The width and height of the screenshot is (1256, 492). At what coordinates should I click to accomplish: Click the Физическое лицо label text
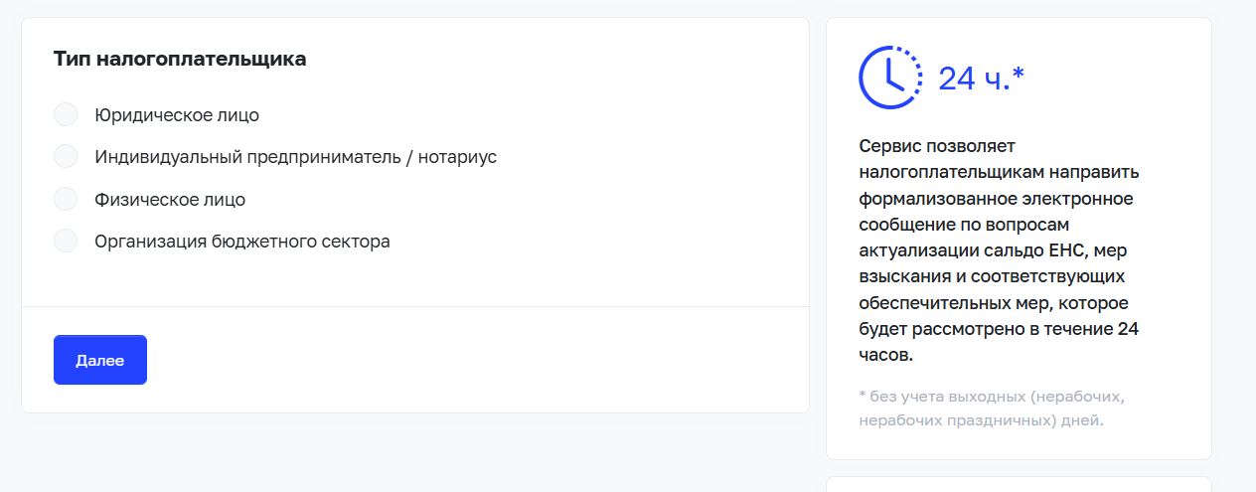click(170, 199)
